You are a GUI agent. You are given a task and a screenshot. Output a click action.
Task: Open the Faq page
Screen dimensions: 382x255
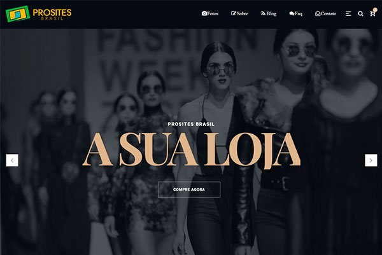[x=296, y=13]
